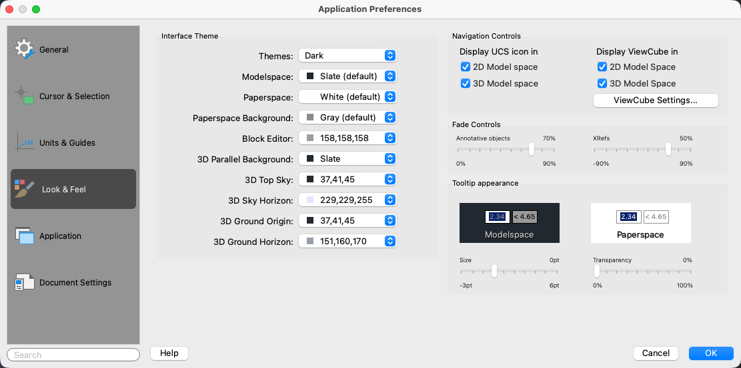Screen dimensions: 741x368
Task: Click the Application windows icon
Action: [24, 236]
